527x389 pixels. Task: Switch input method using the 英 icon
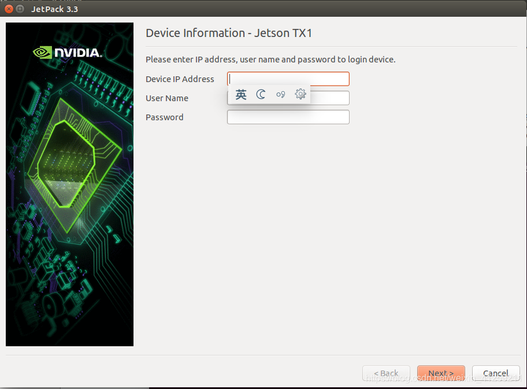[240, 94]
